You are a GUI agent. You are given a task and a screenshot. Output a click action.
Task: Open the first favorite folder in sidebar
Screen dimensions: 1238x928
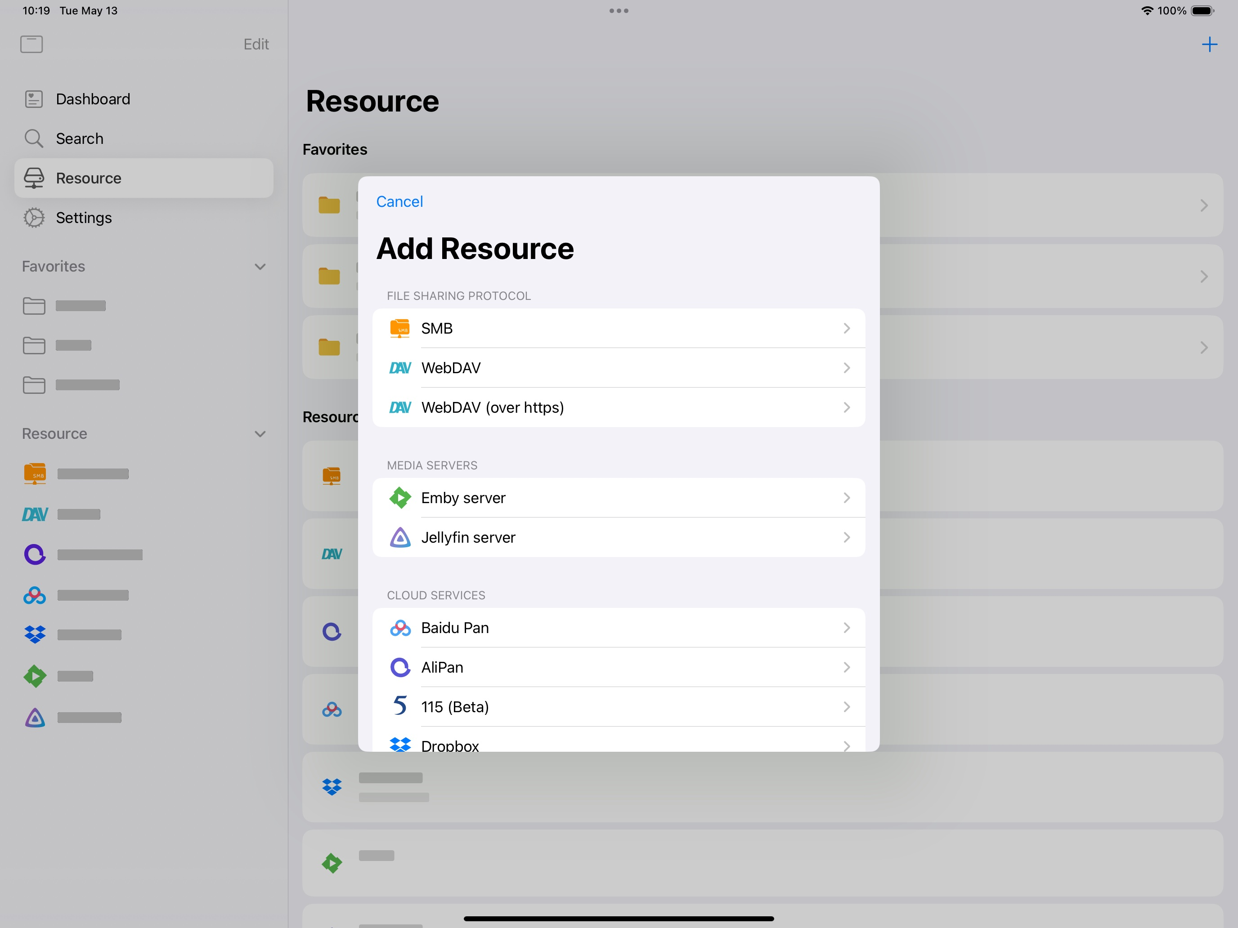(x=143, y=306)
